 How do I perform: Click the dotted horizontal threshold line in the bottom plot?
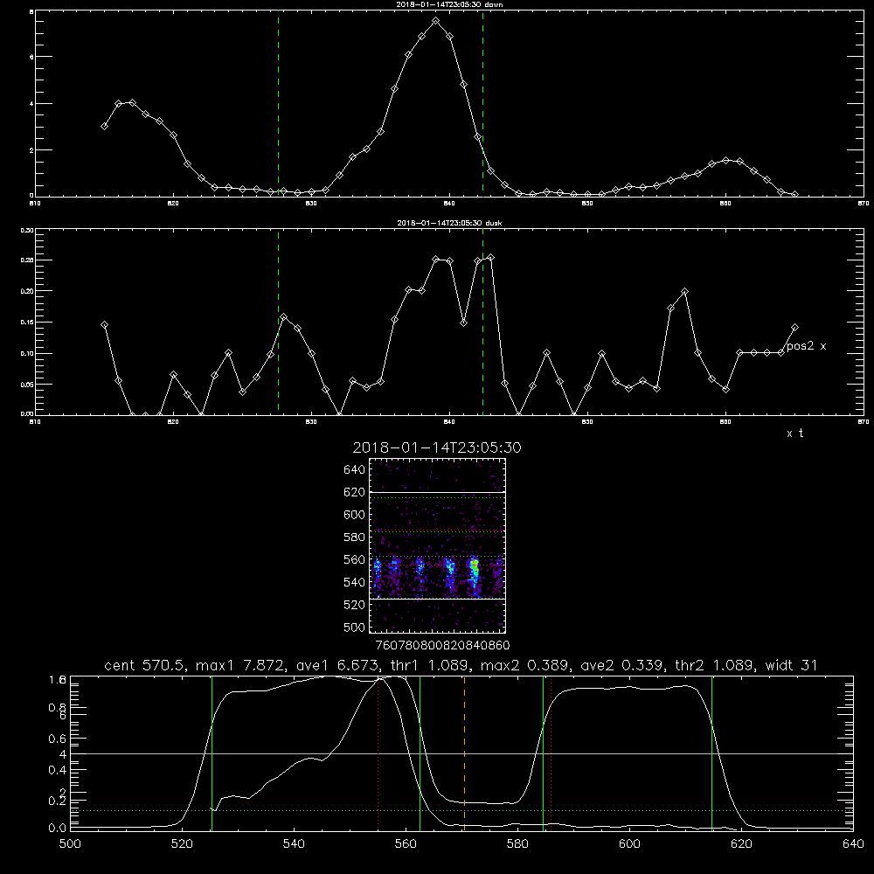[461, 810]
